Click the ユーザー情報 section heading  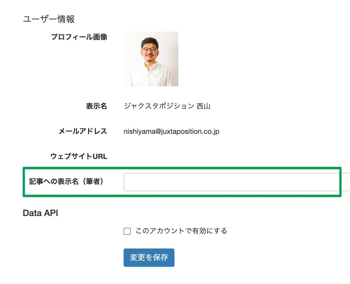point(49,19)
